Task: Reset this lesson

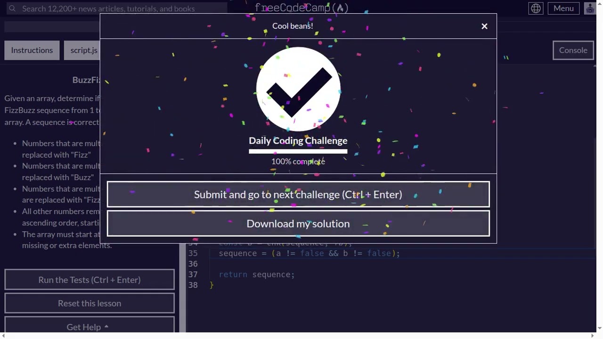Action: tap(90, 303)
